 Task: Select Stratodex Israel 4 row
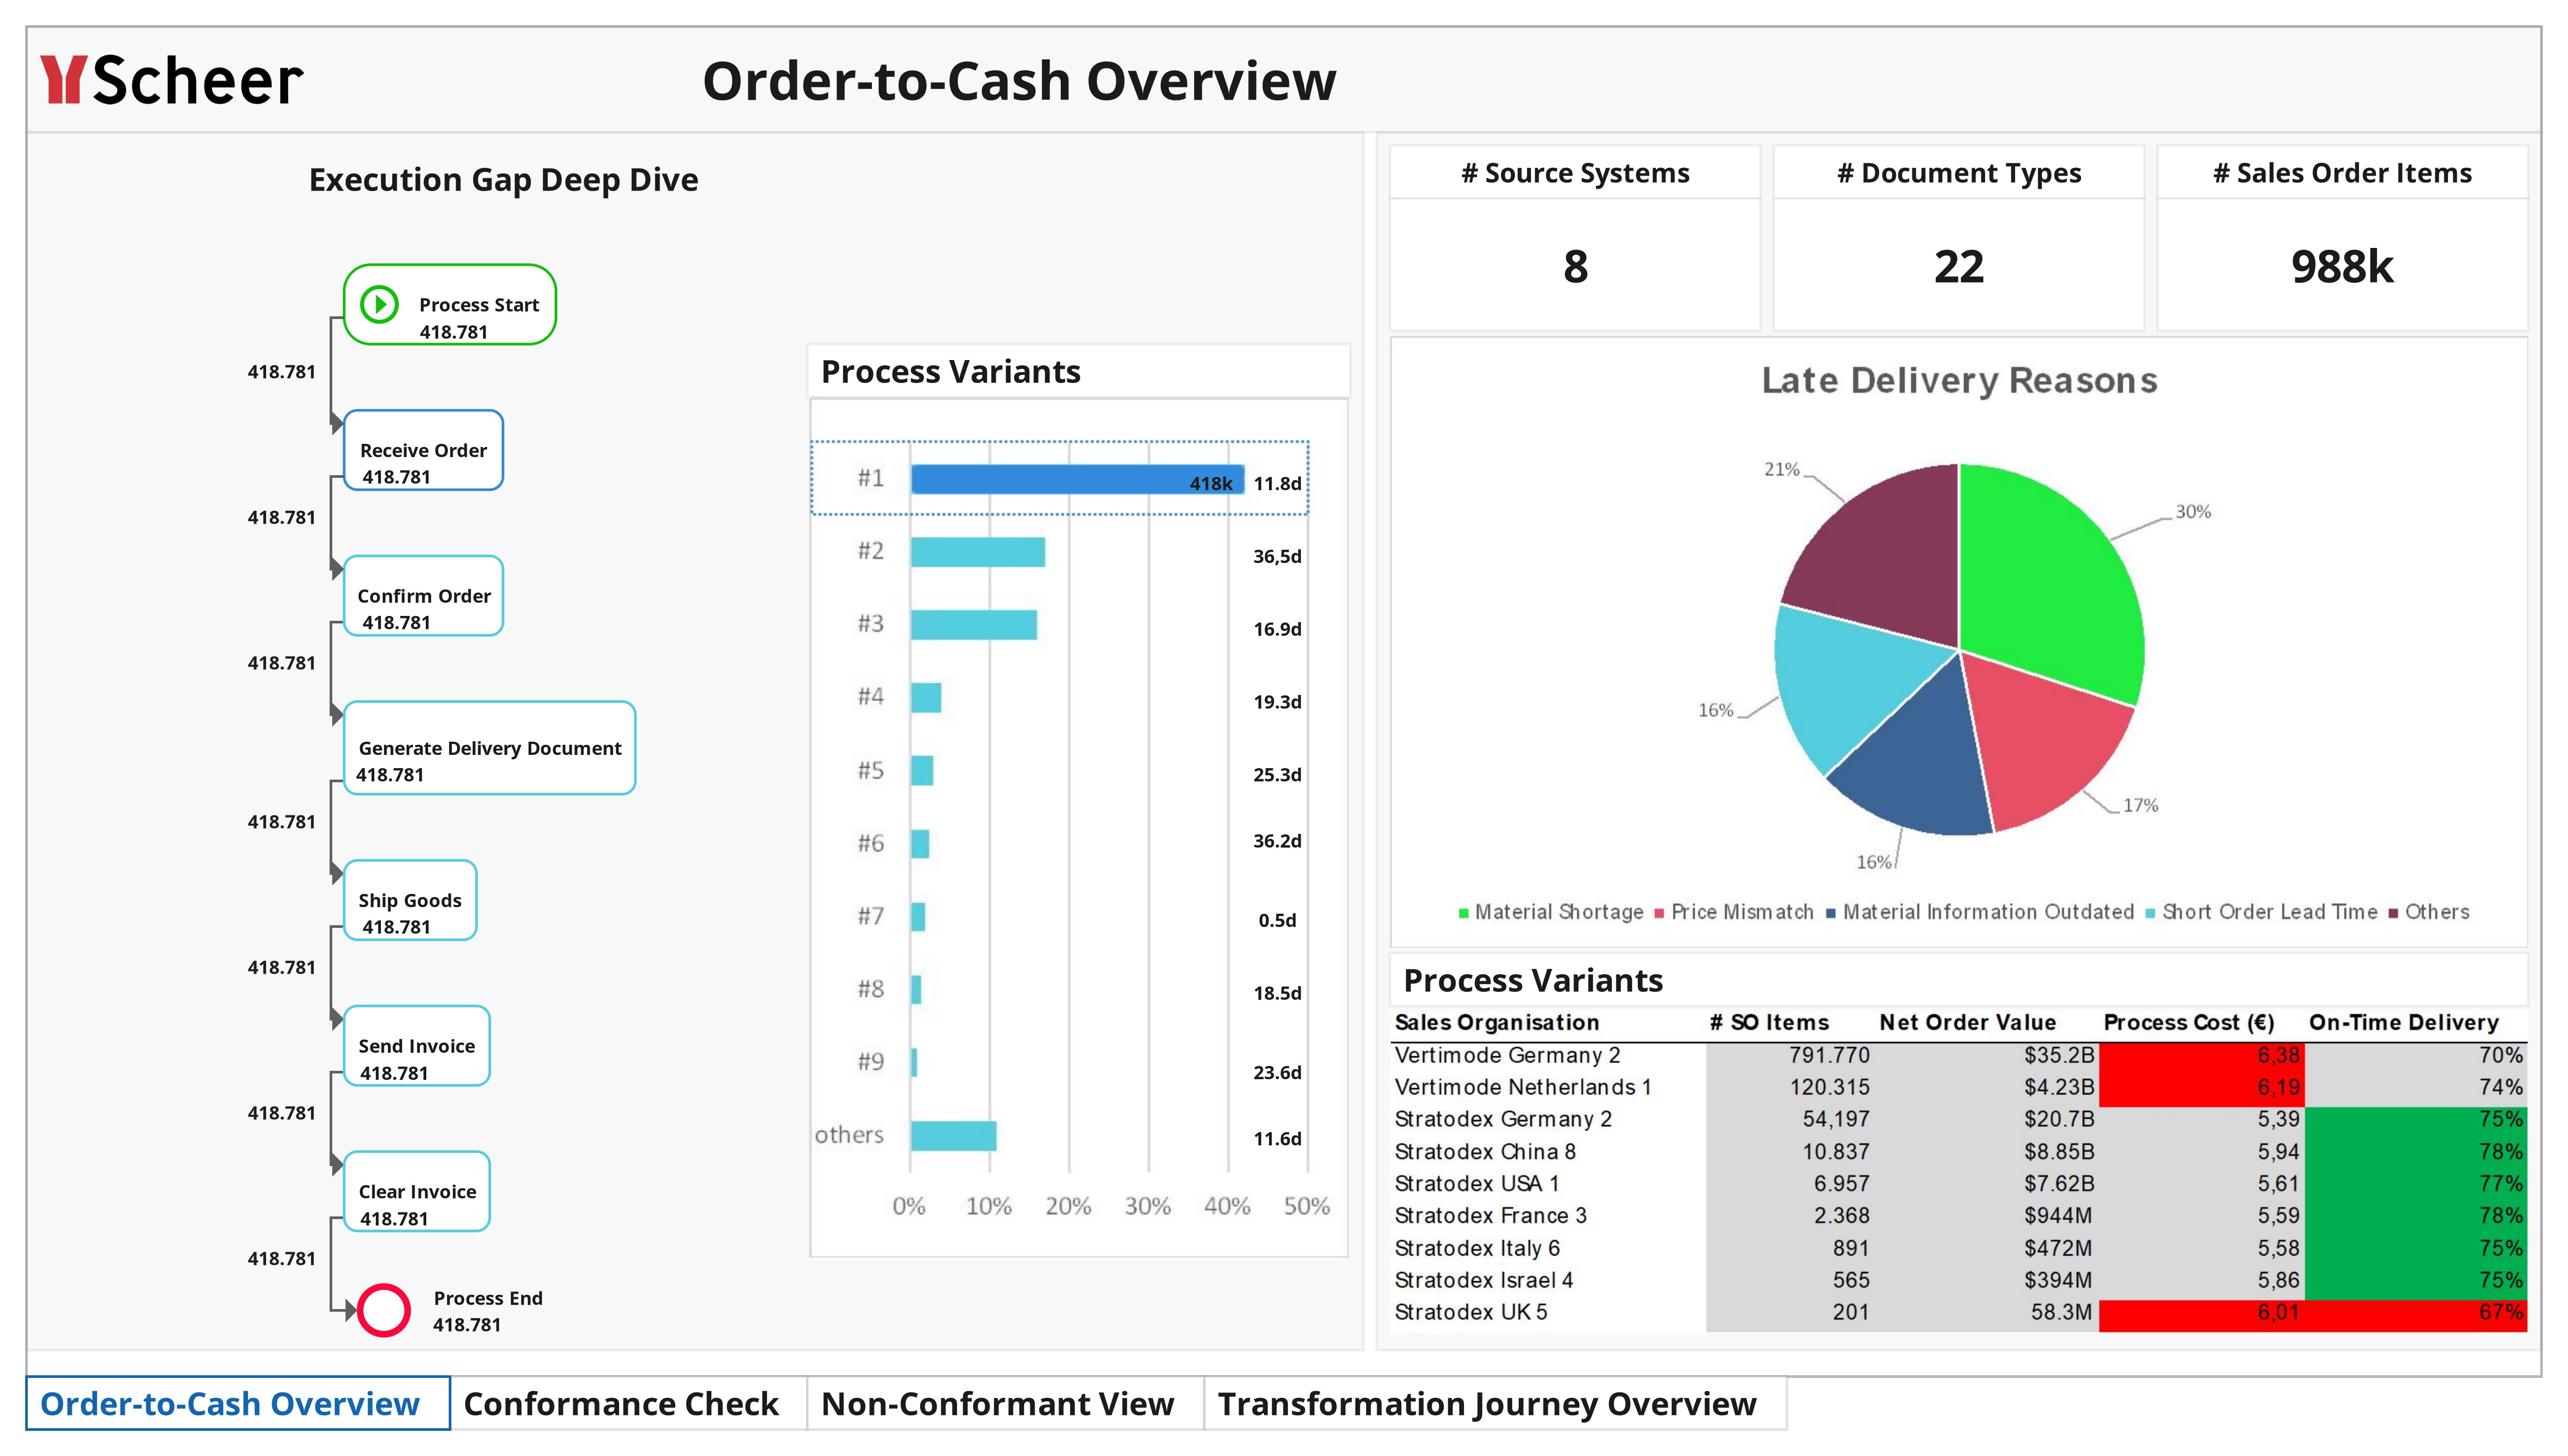tap(1959, 1281)
